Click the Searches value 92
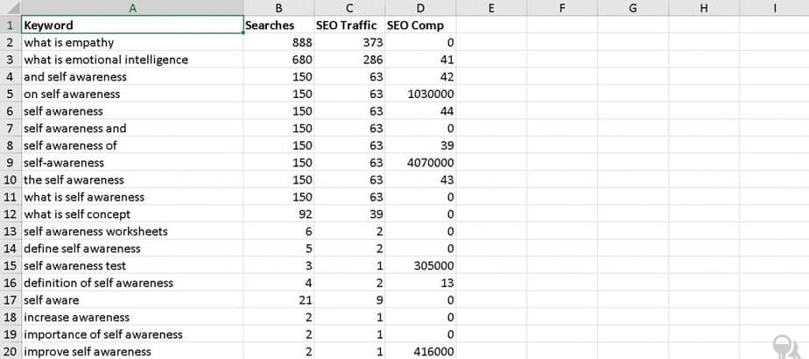The width and height of the screenshot is (809, 359). click(278, 214)
